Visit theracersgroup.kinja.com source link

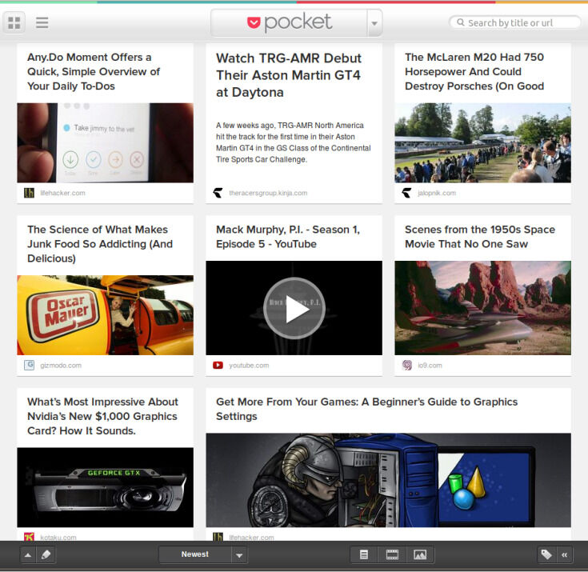pyautogui.click(x=268, y=193)
